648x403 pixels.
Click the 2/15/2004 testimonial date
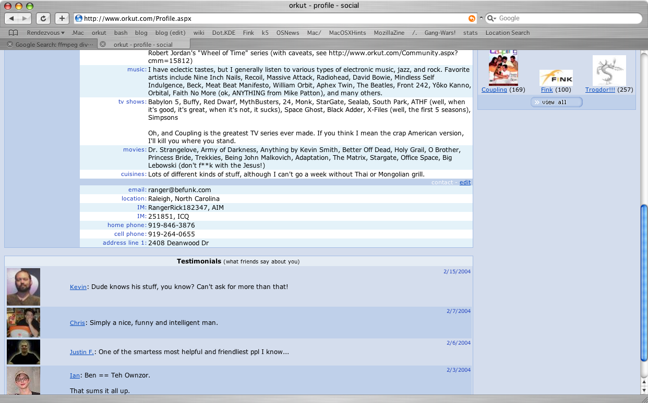click(457, 271)
